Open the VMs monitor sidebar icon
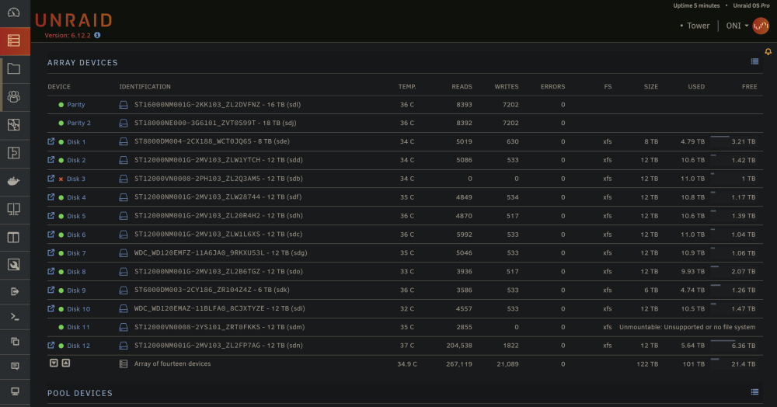The width and height of the screenshot is (777, 407). 14,209
